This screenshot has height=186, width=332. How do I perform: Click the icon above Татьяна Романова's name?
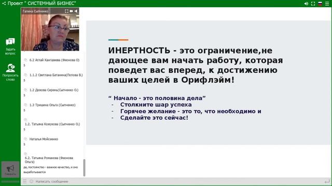25,154
